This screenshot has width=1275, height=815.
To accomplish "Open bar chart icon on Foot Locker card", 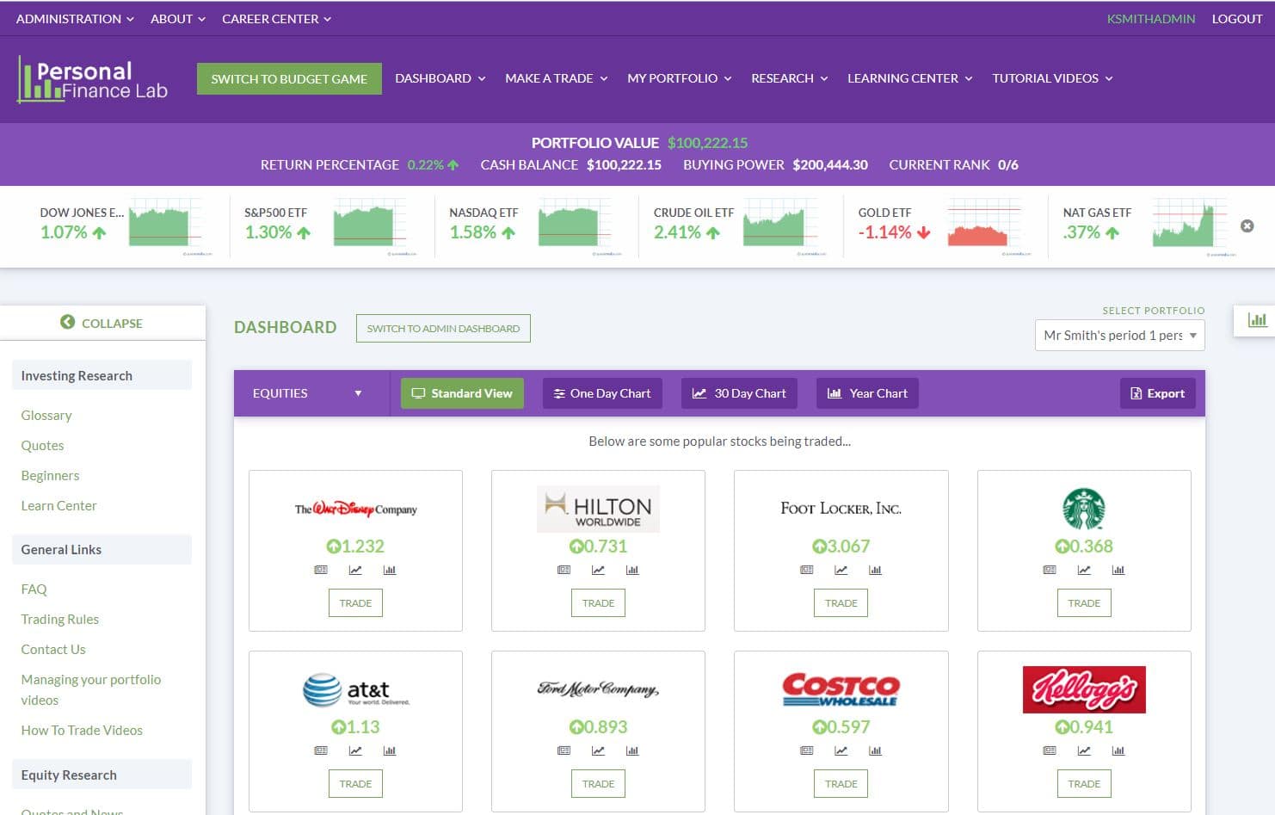I will click(x=876, y=570).
